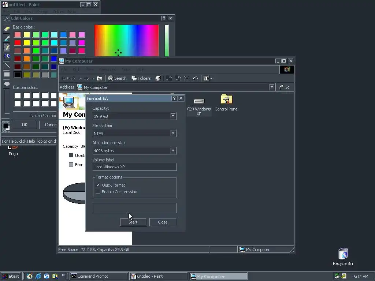Click Define Custom Colors button
The image size is (375, 281).
click(35, 115)
